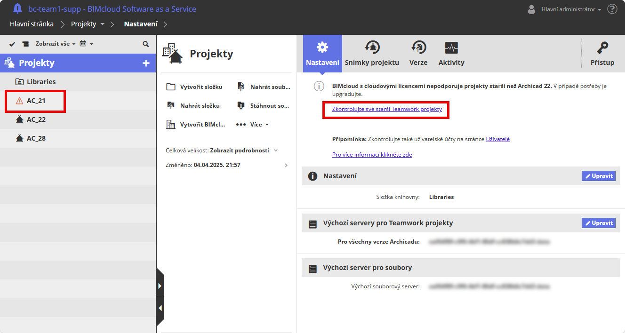
Task: Select the Libraries folder
Action: [x=78, y=82]
